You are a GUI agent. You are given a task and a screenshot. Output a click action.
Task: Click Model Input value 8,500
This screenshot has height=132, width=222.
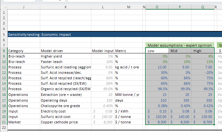pyautogui.click(x=103, y=122)
